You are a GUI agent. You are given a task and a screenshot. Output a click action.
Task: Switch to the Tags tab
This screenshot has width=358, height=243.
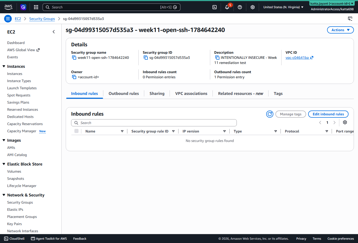coord(278,94)
